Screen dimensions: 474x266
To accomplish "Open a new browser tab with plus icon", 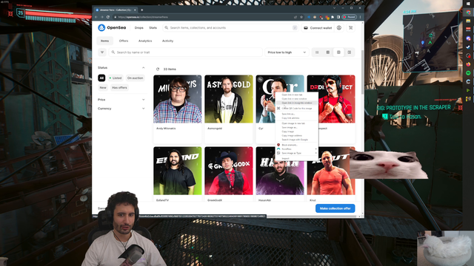I will [141, 10].
